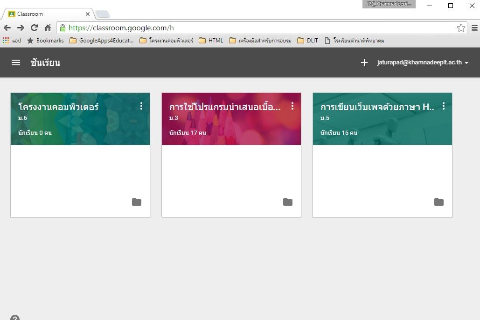Viewport: 480px width, 320px height.
Task: Click the help question mark icon
Action: (x=15, y=318)
